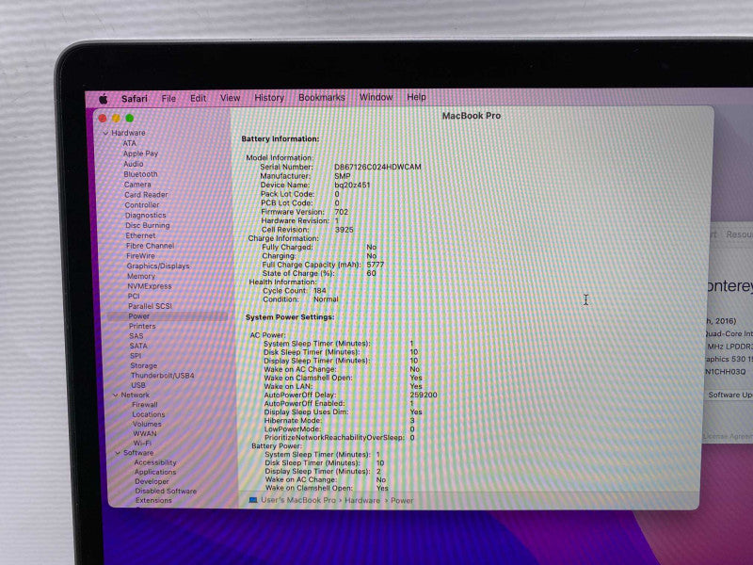Open the Safari menu
The height and width of the screenshot is (565, 753).
click(x=135, y=99)
